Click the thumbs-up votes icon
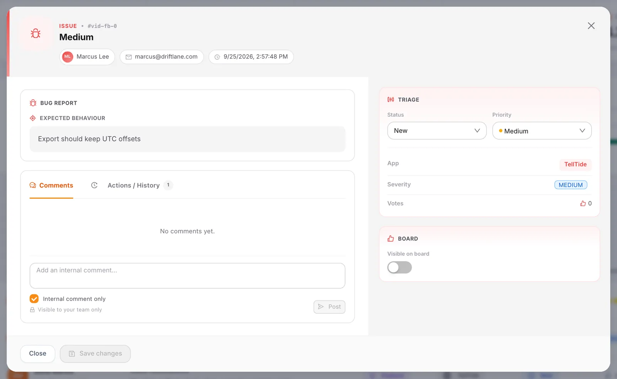 click(x=583, y=203)
